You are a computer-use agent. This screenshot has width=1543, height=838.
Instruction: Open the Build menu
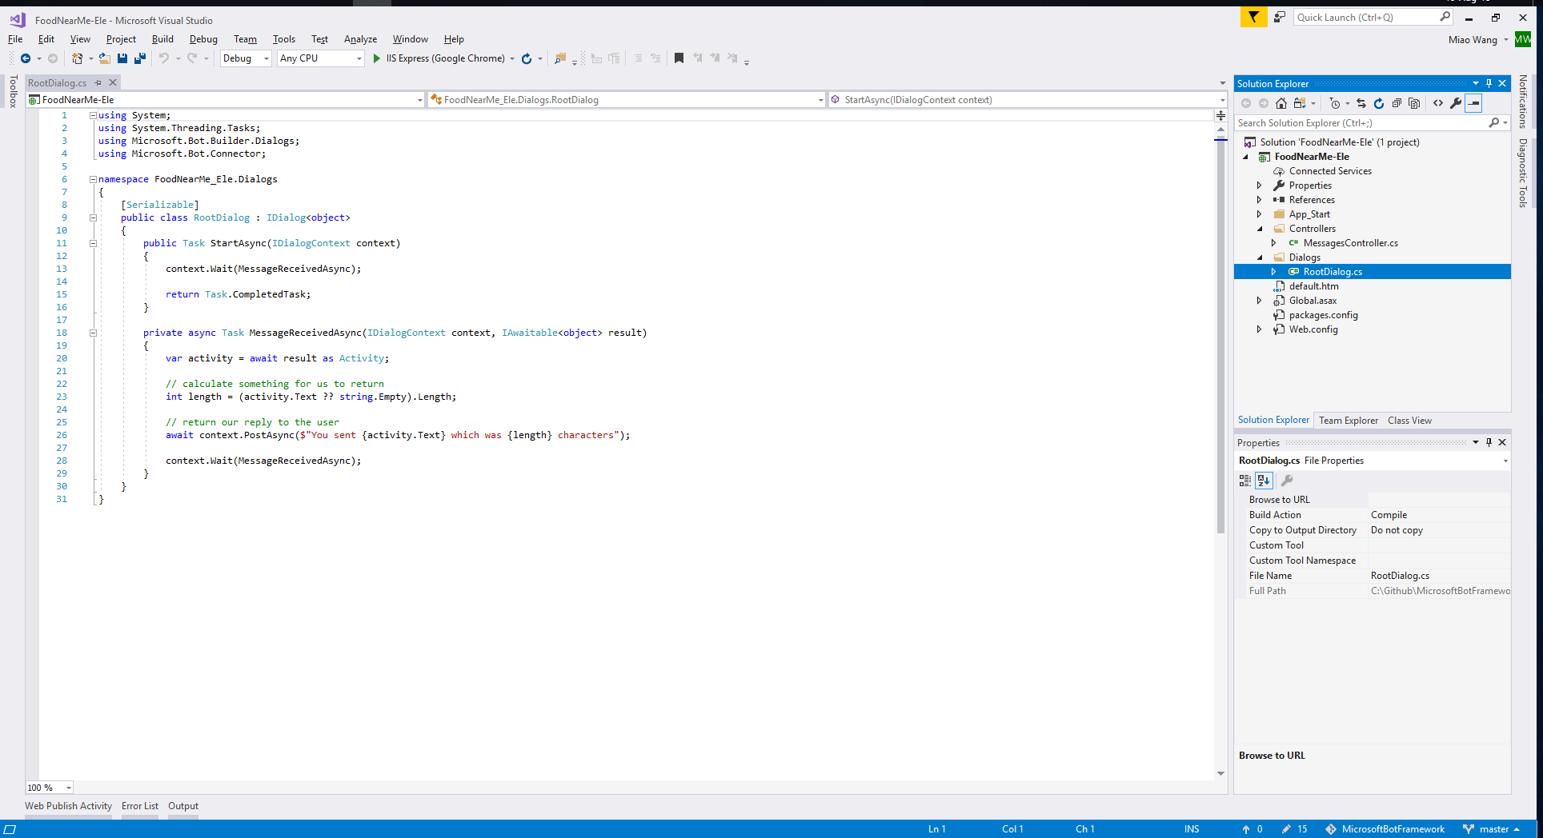point(162,39)
